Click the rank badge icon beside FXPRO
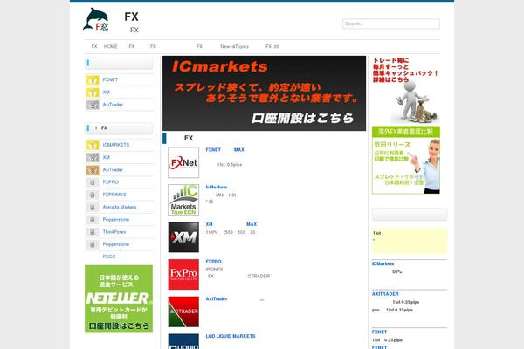The height and width of the screenshot is (349, 524). 93,182
